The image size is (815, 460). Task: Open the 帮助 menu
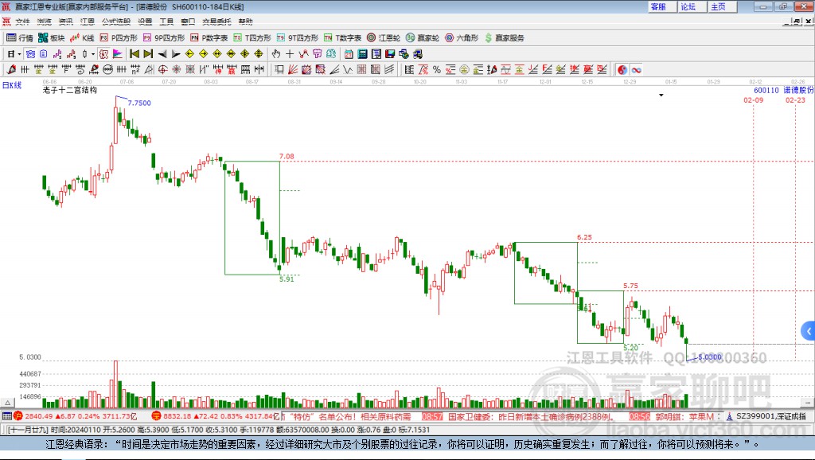tap(245, 21)
